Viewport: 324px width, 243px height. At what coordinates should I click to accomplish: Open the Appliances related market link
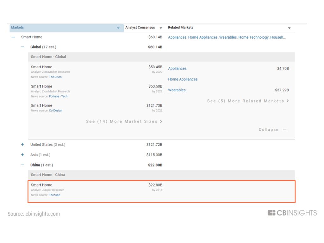[x=177, y=69]
